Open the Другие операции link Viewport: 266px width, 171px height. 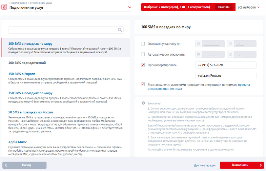[x=205, y=165]
